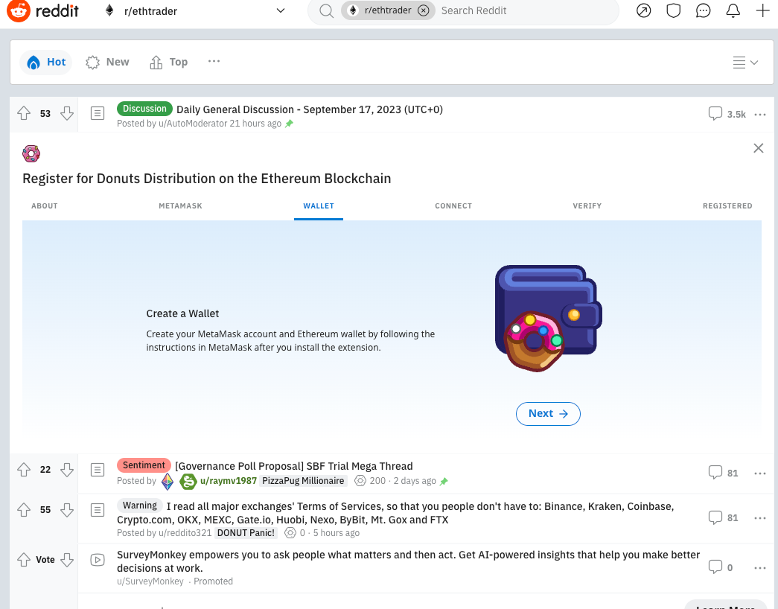
Task: Open the Popular arrow icon in the header
Action: click(x=643, y=10)
